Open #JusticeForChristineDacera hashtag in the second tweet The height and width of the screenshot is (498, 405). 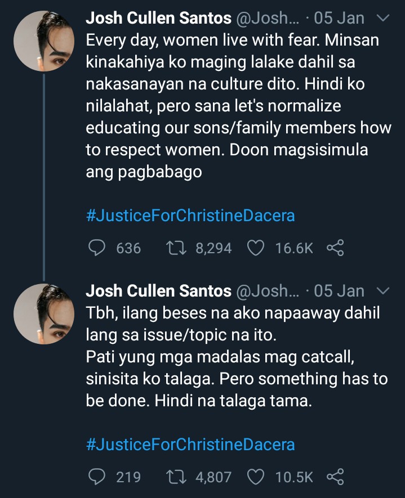(x=190, y=445)
